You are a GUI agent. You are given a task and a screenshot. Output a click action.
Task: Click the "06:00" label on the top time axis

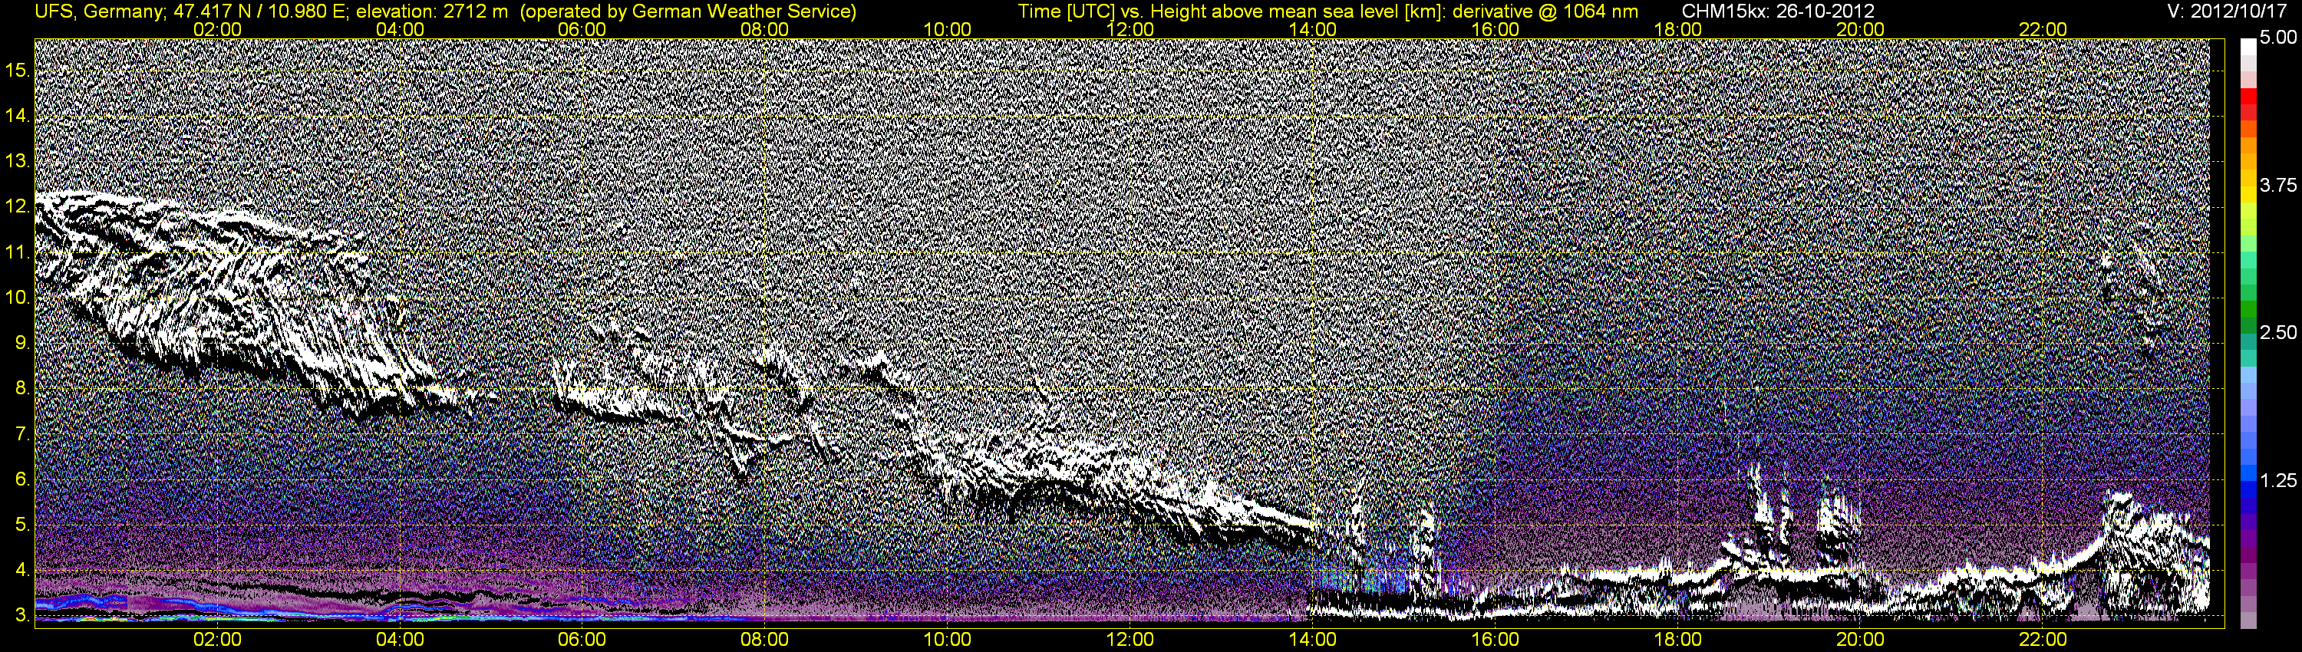pos(582,29)
